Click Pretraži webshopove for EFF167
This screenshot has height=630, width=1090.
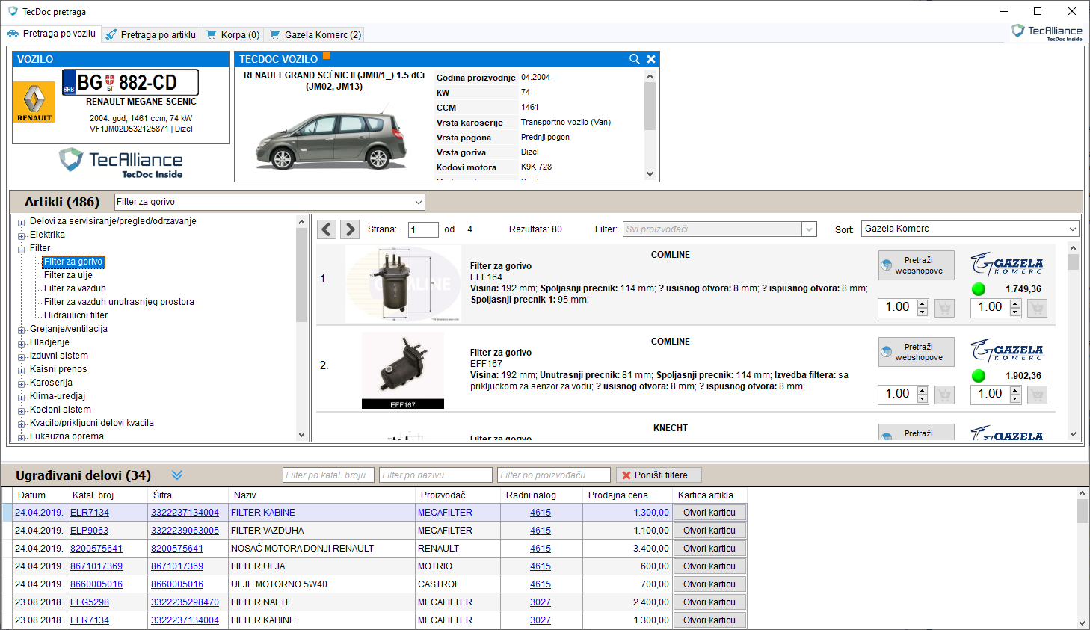pos(917,352)
